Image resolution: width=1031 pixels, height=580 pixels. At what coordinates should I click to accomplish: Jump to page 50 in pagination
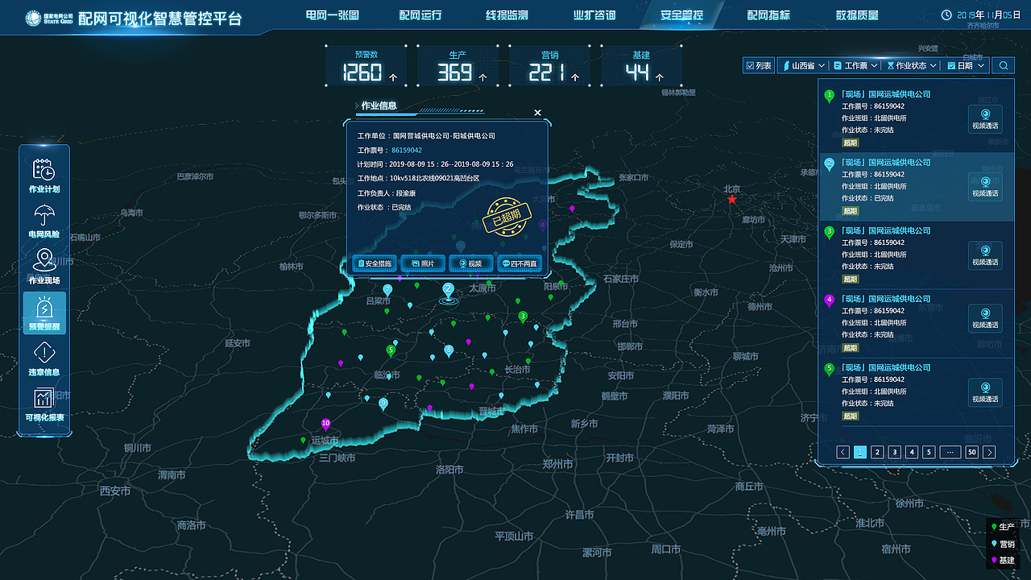coord(972,453)
